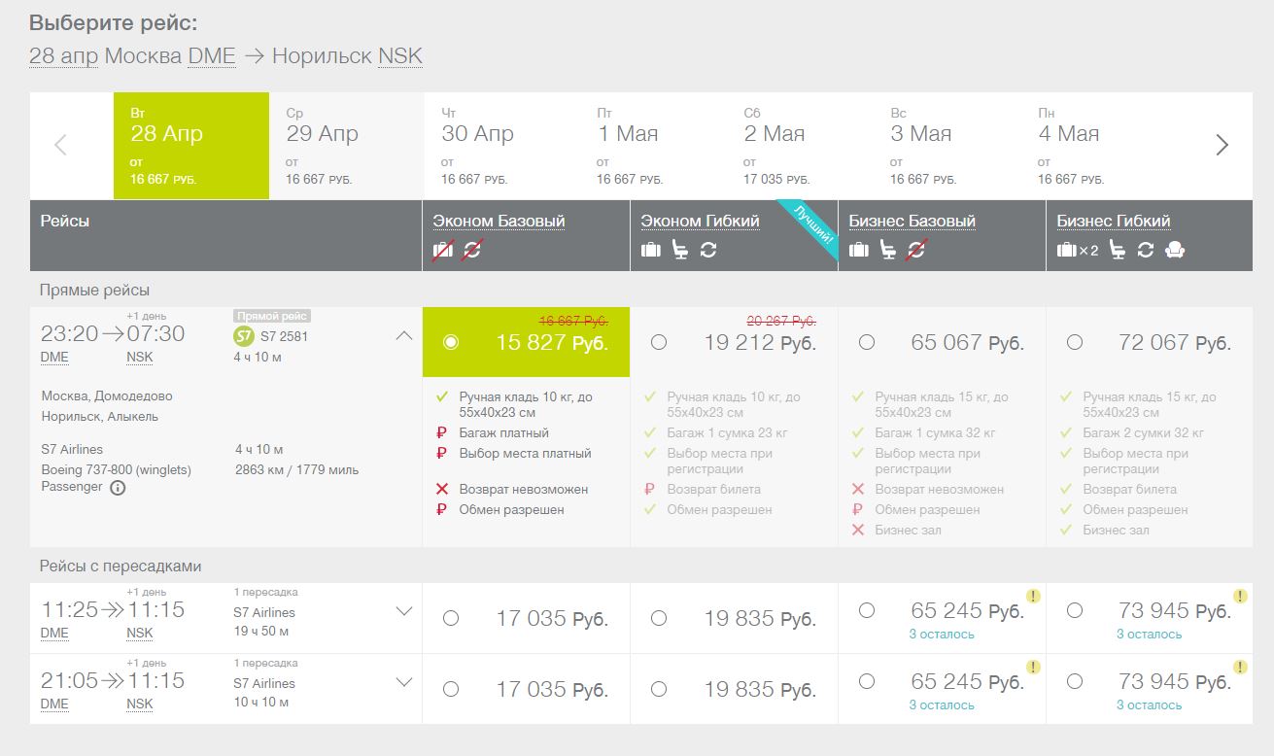This screenshot has width=1274, height=756.
Task: Select the Чт 30 Апр date tab
Action: click(502, 146)
